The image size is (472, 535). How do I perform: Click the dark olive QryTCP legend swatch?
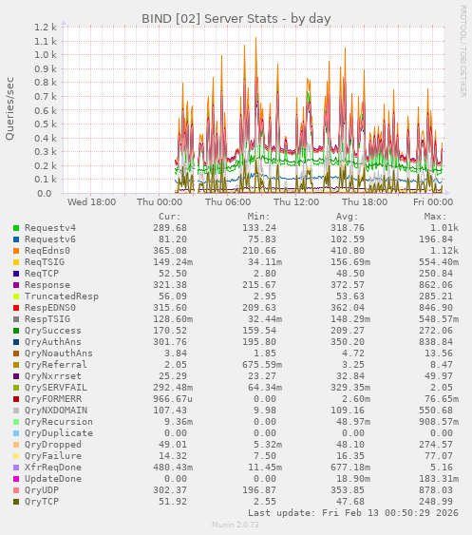[16, 502]
